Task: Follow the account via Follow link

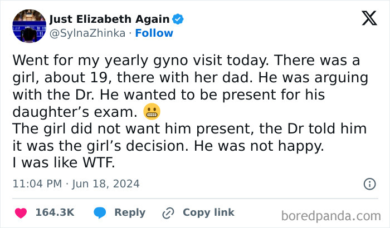Action: [x=154, y=33]
